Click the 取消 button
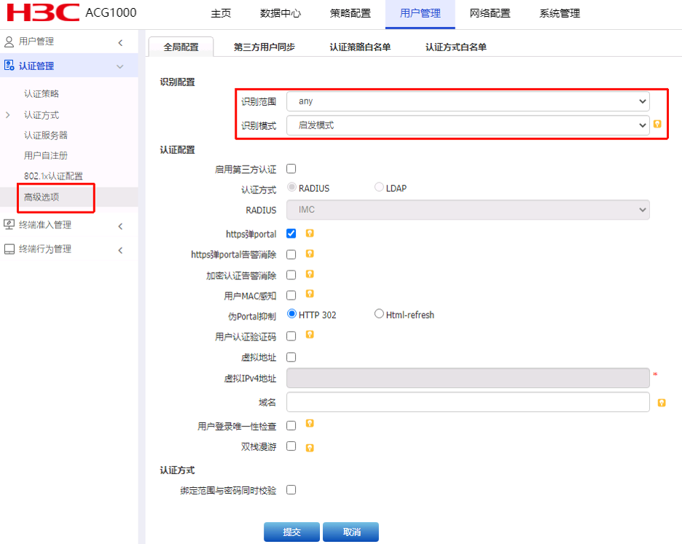The image size is (682, 544). tap(350, 532)
